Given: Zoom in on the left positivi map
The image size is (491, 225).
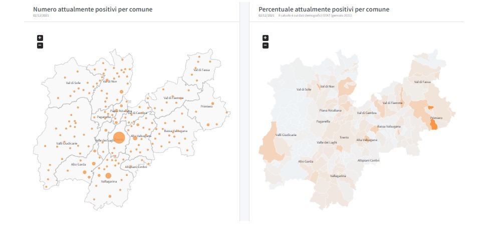Looking at the screenshot, I should 40,37.
